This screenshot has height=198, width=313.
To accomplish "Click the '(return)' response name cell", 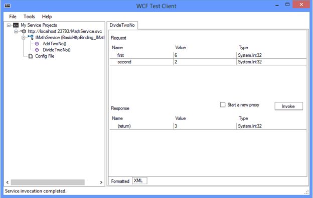I will pyautogui.click(x=141, y=126).
